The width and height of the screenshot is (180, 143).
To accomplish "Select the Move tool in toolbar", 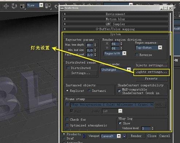I will [x=6, y=6].
